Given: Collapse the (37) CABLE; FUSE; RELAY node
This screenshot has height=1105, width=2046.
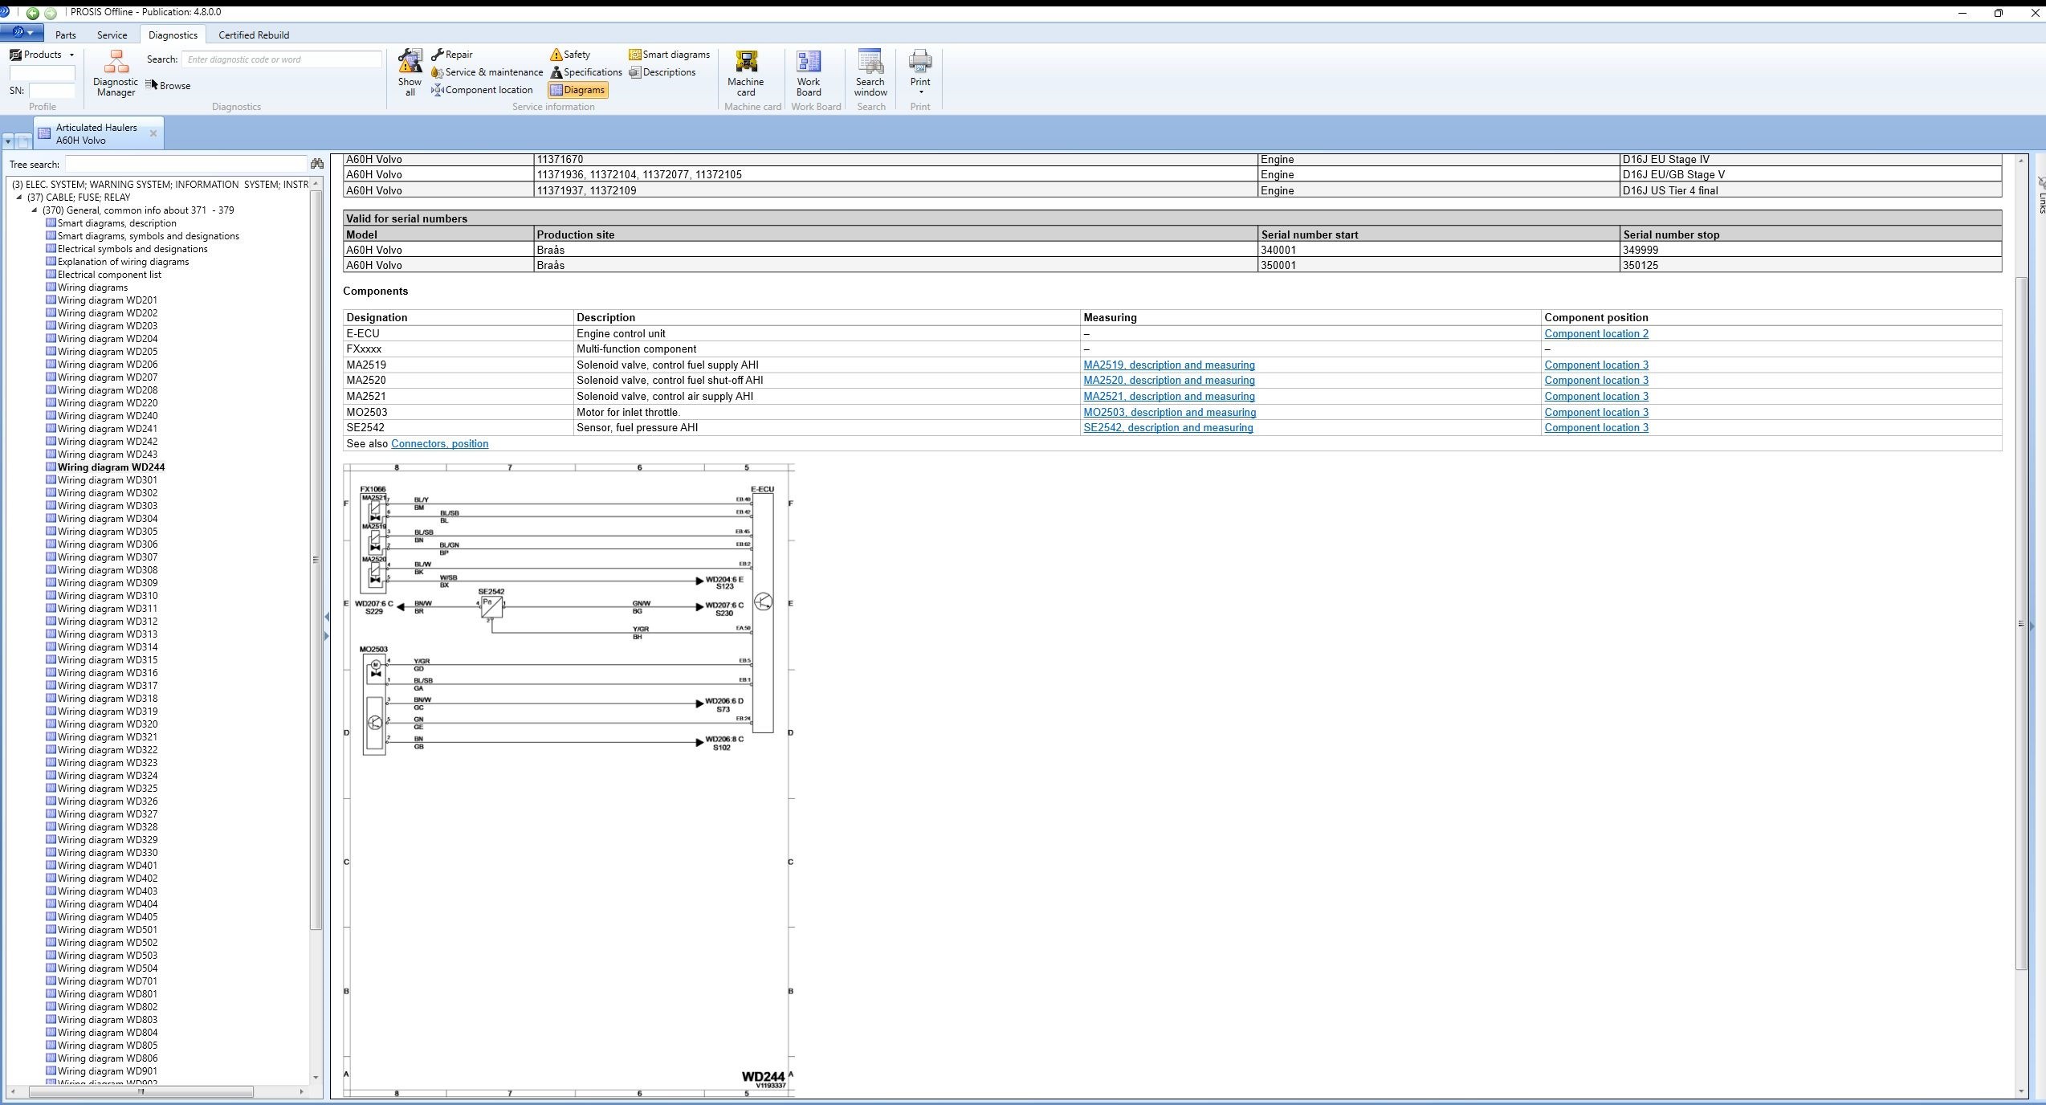Looking at the screenshot, I should click(x=19, y=197).
